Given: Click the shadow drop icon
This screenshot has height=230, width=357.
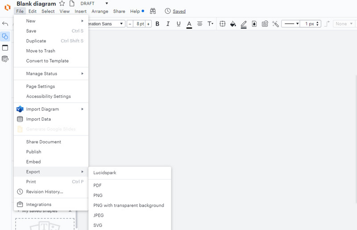Looking at the screenshot, I should 254,24.
